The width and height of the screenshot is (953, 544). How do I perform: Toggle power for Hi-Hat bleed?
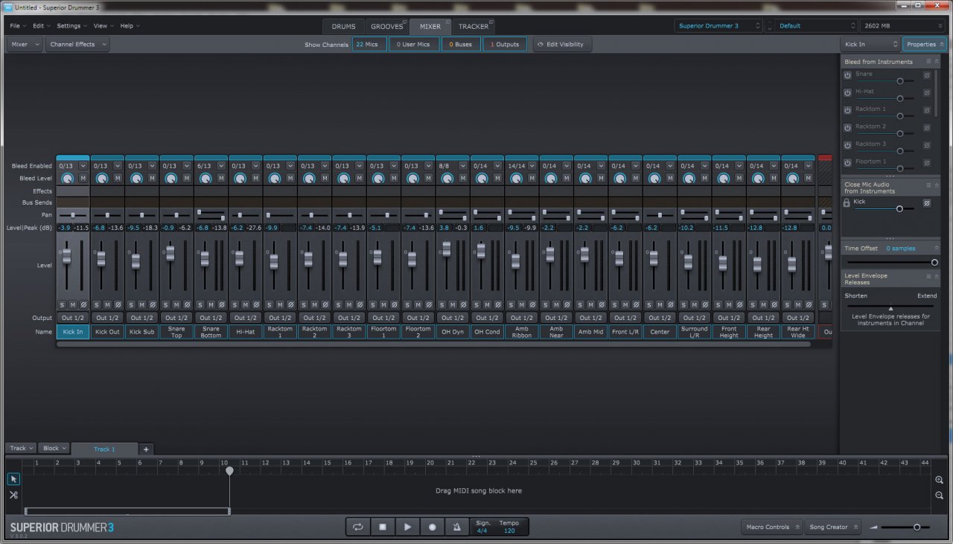pyautogui.click(x=847, y=93)
